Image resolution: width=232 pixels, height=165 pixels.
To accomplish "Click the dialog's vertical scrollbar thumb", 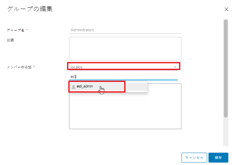I will 226,67.
